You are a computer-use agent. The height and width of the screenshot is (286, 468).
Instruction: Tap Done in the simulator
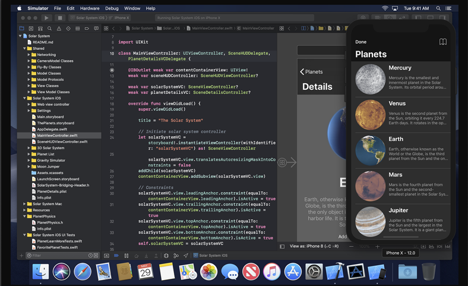361,42
